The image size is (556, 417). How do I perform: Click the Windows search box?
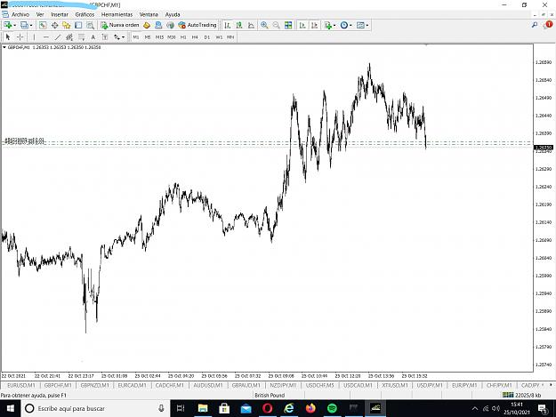point(94,408)
